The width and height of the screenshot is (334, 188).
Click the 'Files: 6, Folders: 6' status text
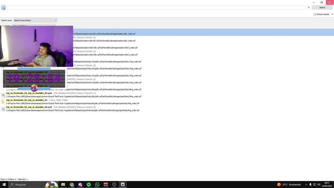[8, 179]
